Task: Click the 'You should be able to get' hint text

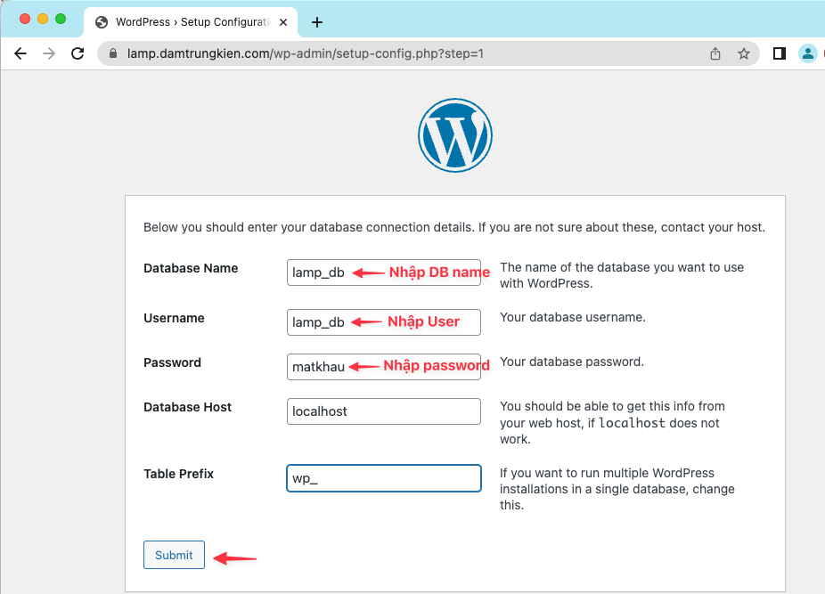Action: (x=612, y=422)
